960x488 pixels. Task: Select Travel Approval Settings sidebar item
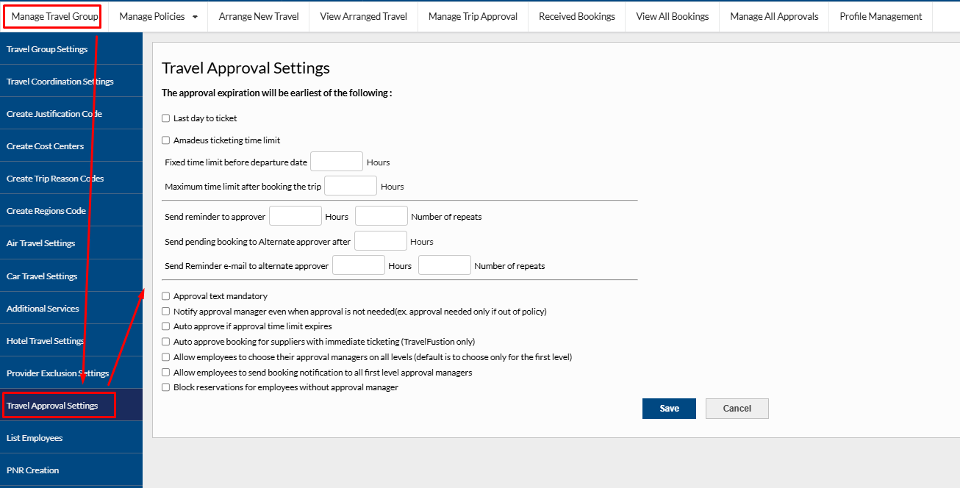click(71, 406)
